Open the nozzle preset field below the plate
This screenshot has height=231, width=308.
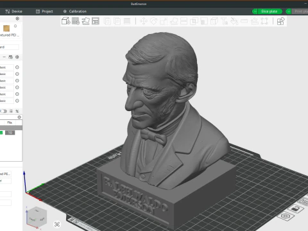click(10, 47)
